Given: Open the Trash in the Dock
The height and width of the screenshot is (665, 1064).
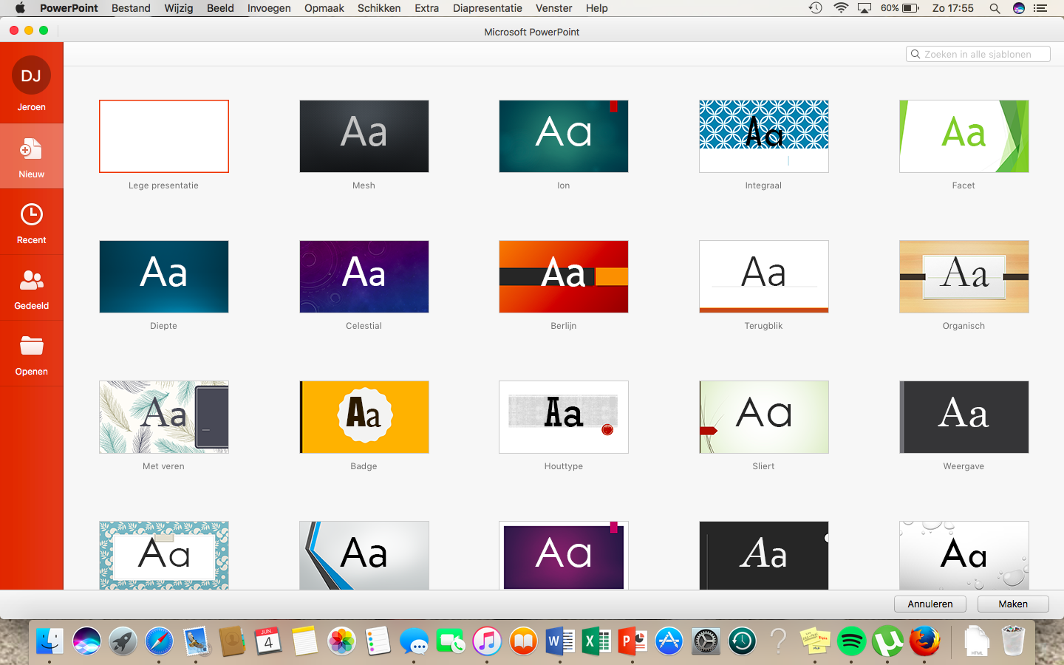Looking at the screenshot, I should 1013,641.
